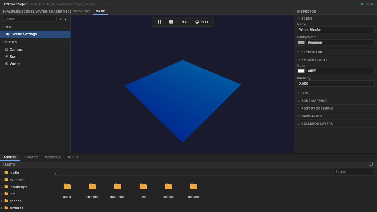Click the background hex #aaaaaa field
Image resolution: width=377 pixels, height=212 pixels.
click(x=340, y=42)
